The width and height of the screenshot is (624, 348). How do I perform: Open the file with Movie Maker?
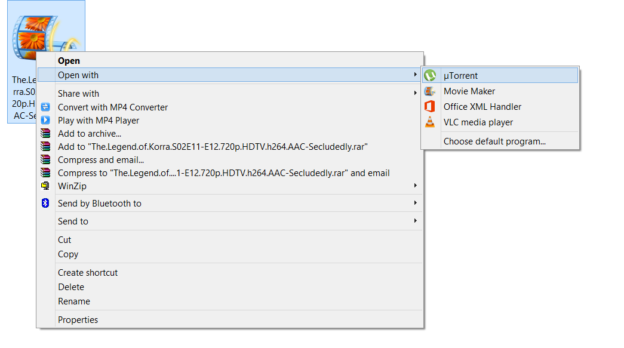point(500,91)
